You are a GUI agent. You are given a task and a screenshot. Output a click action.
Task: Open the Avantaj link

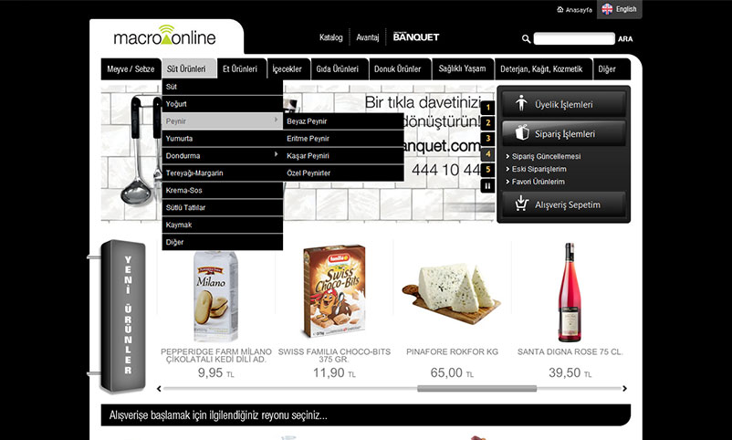click(x=368, y=37)
